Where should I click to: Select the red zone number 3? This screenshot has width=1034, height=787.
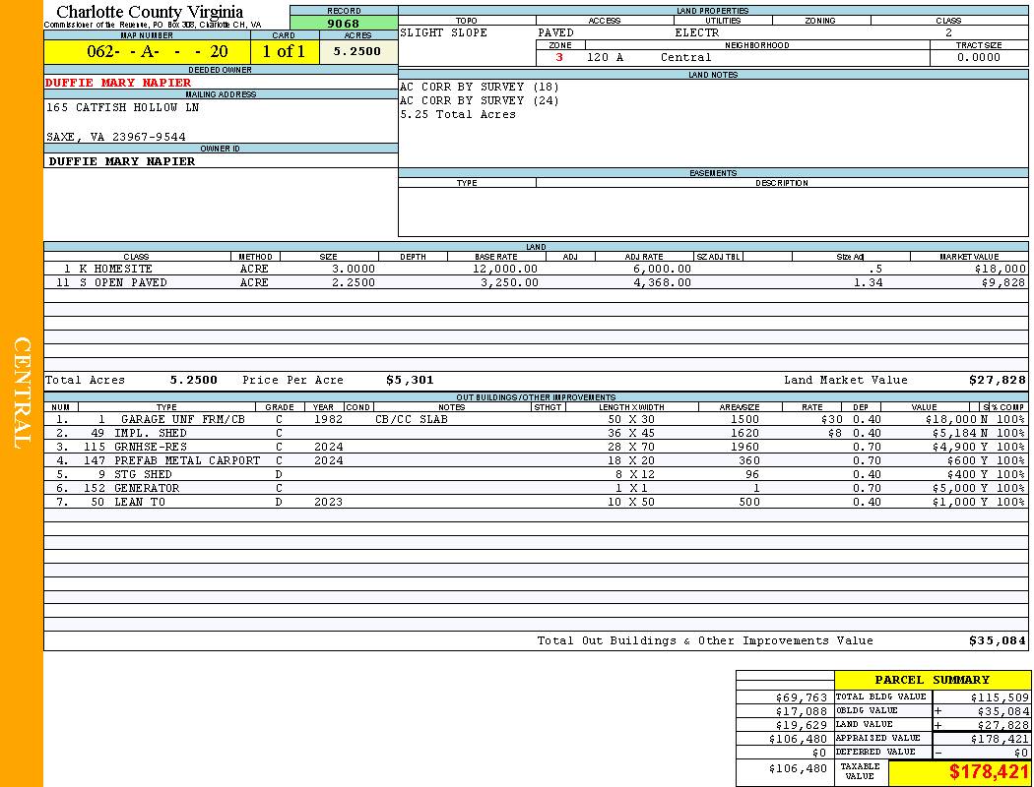pyautogui.click(x=559, y=58)
